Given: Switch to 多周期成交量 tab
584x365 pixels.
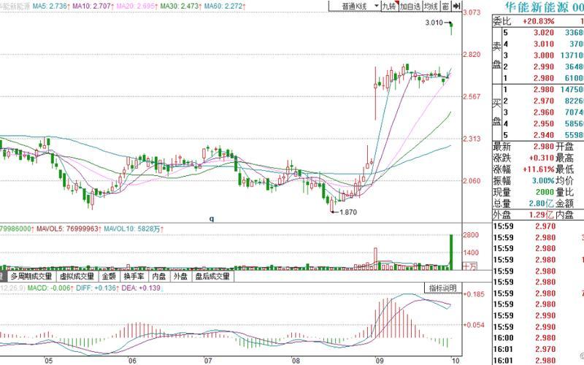Looking at the screenshot, I should [x=31, y=277].
